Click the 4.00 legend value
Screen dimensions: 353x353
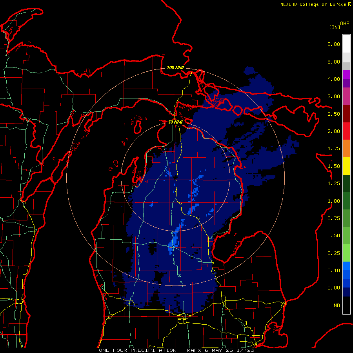coord(334,79)
